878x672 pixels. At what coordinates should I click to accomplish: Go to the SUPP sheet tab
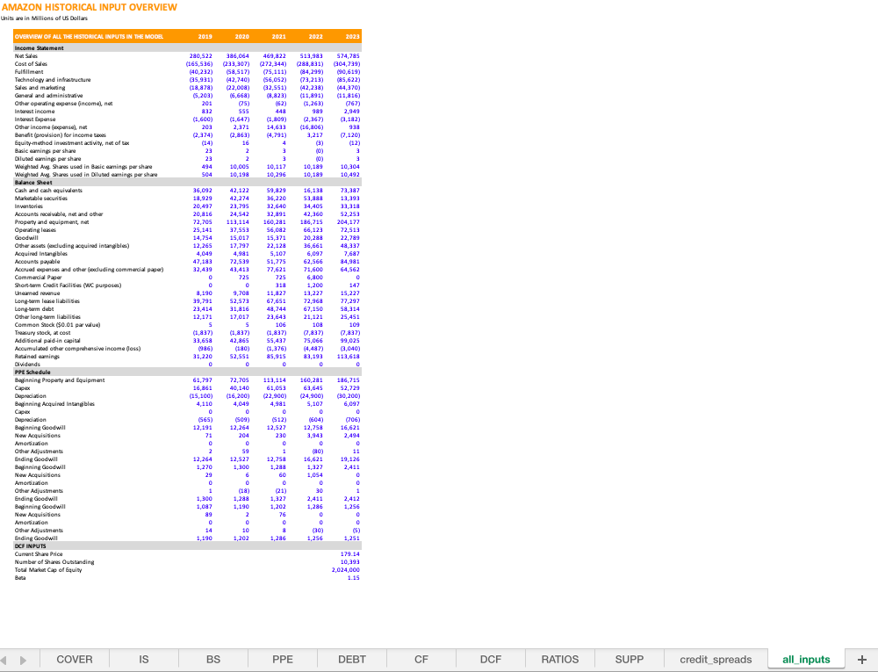click(x=630, y=659)
